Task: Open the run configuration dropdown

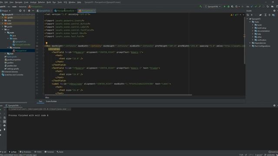Action: point(213,6)
